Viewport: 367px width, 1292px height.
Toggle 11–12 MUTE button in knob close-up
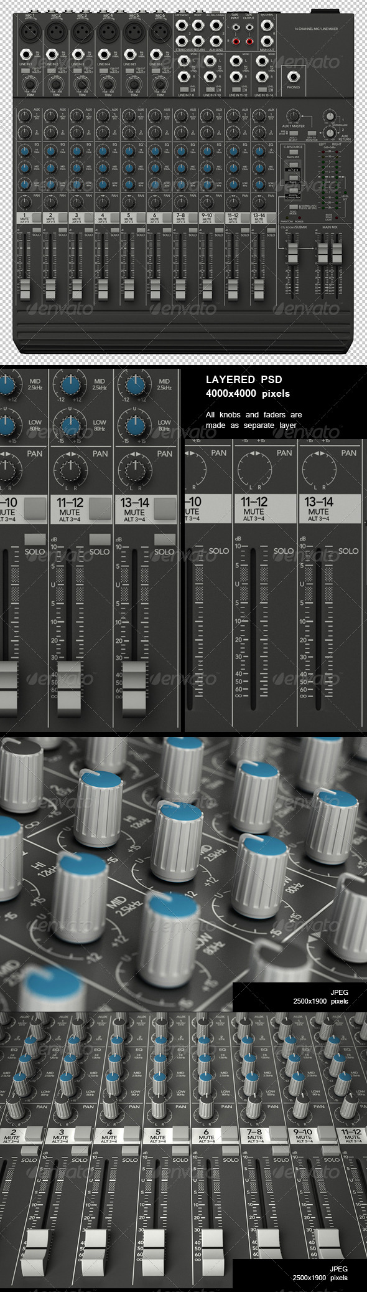pyautogui.click(x=100, y=508)
